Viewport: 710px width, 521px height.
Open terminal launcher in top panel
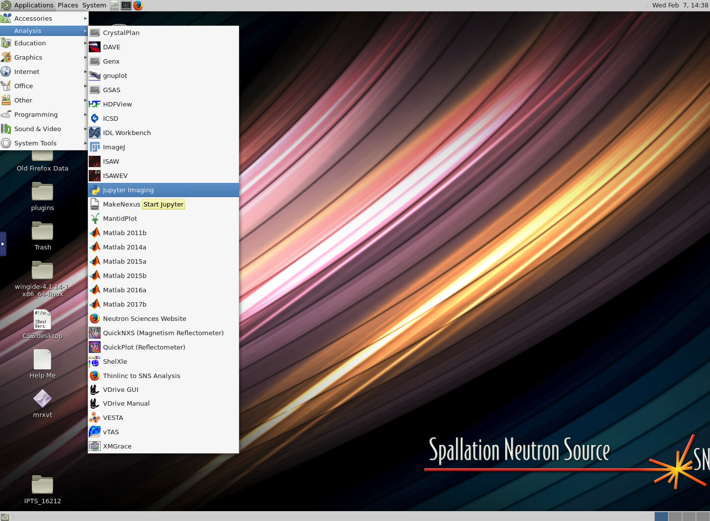click(126, 5)
